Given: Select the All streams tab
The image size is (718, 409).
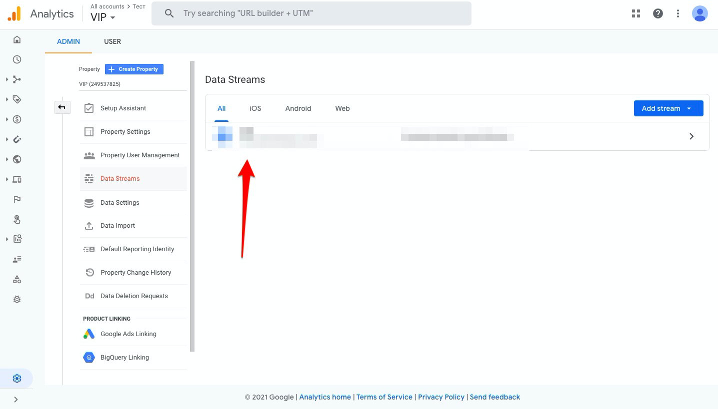Looking at the screenshot, I should point(221,108).
